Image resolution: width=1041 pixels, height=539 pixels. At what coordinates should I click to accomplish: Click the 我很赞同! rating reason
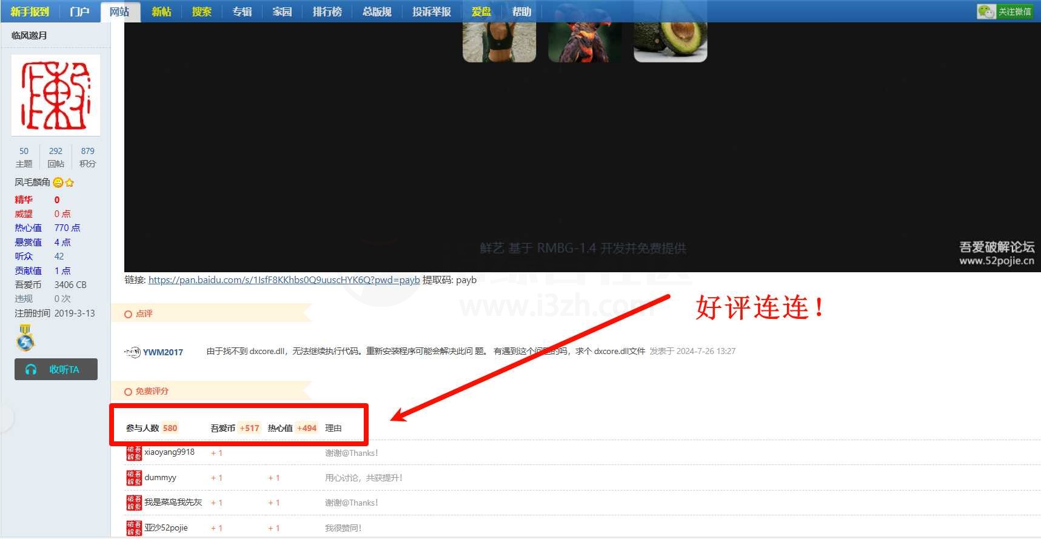[343, 528]
